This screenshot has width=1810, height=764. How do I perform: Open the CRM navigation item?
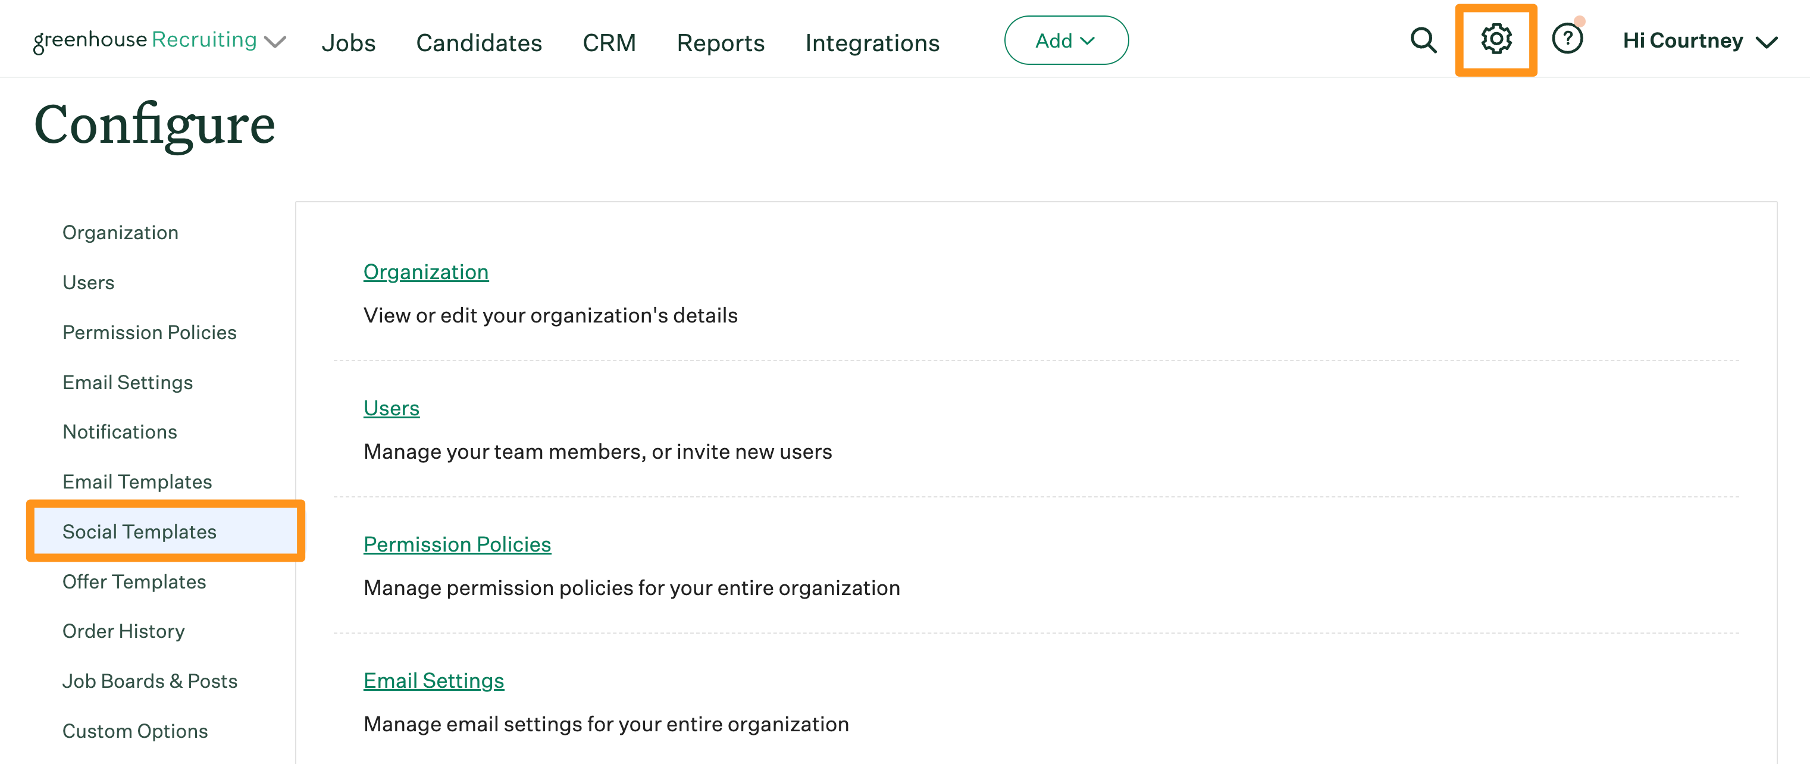[x=609, y=43]
